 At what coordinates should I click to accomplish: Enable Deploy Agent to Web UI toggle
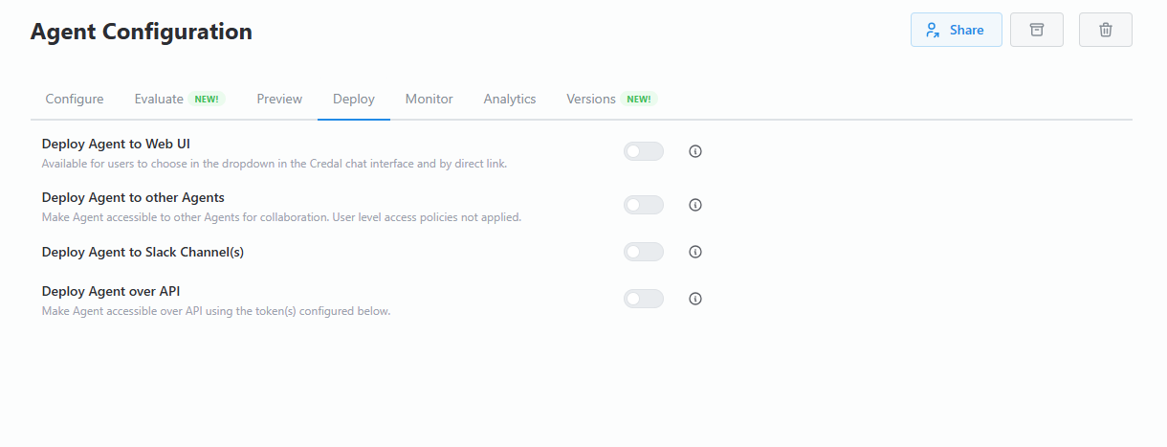(643, 151)
